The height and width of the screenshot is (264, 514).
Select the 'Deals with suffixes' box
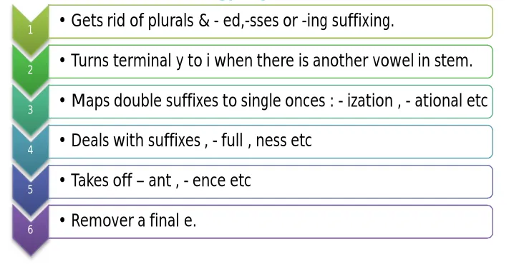pyautogui.click(x=271, y=141)
